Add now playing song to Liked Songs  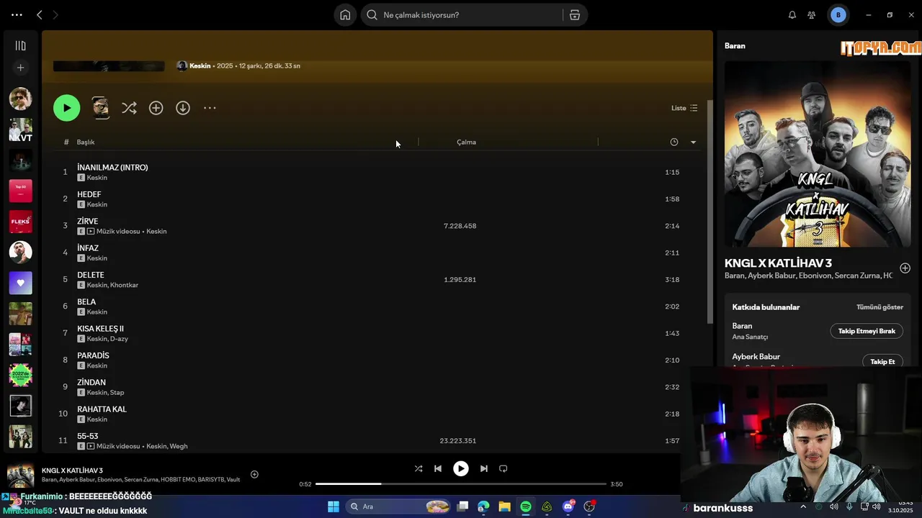(x=254, y=474)
